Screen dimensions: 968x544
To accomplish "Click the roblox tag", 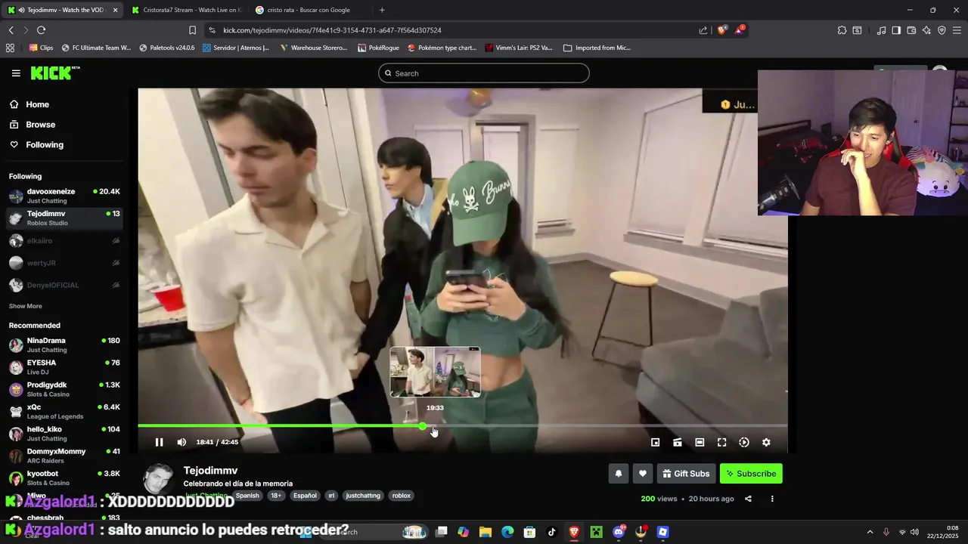I will click(402, 496).
